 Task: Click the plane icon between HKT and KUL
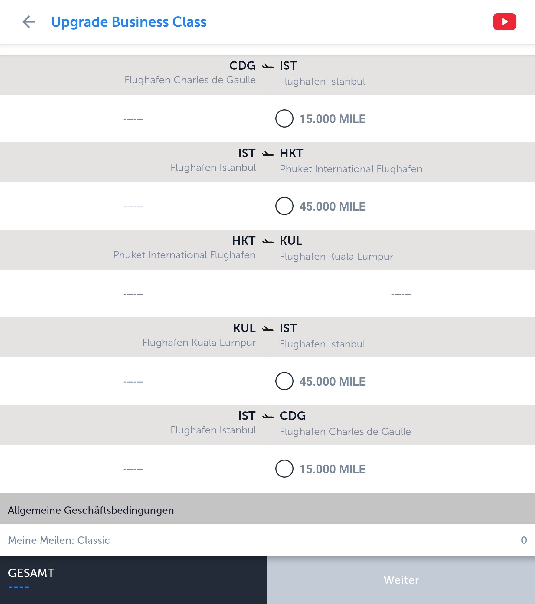tap(267, 241)
